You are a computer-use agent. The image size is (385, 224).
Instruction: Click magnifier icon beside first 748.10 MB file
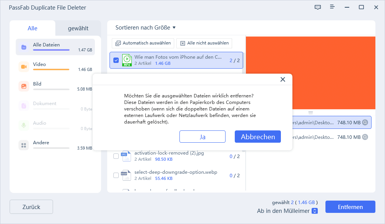coord(365,123)
